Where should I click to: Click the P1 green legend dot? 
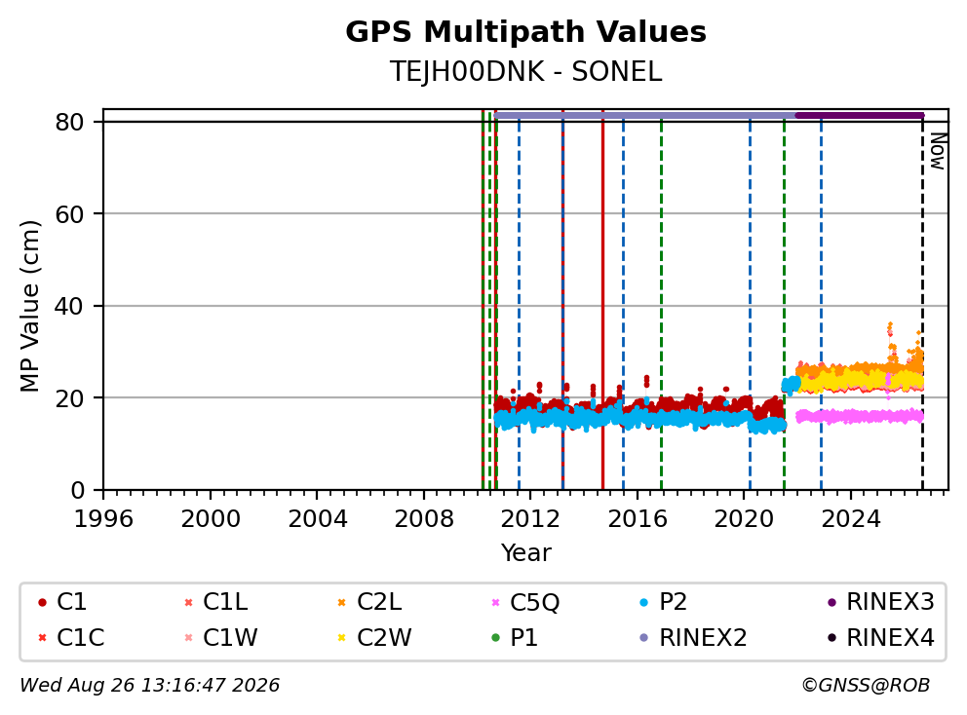(495, 638)
